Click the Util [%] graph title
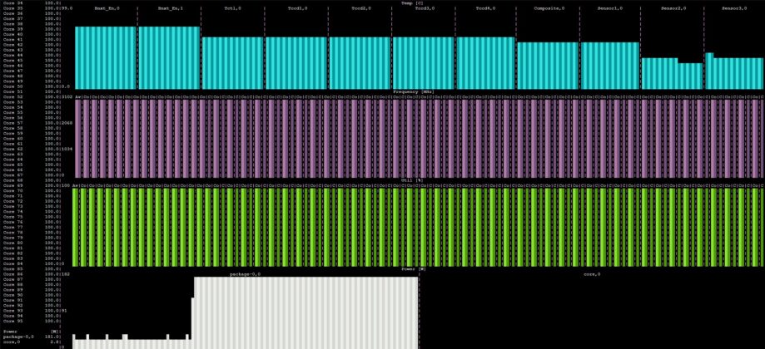Image resolution: width=765 pixels, height=349 pixels. tap(412, 179)
